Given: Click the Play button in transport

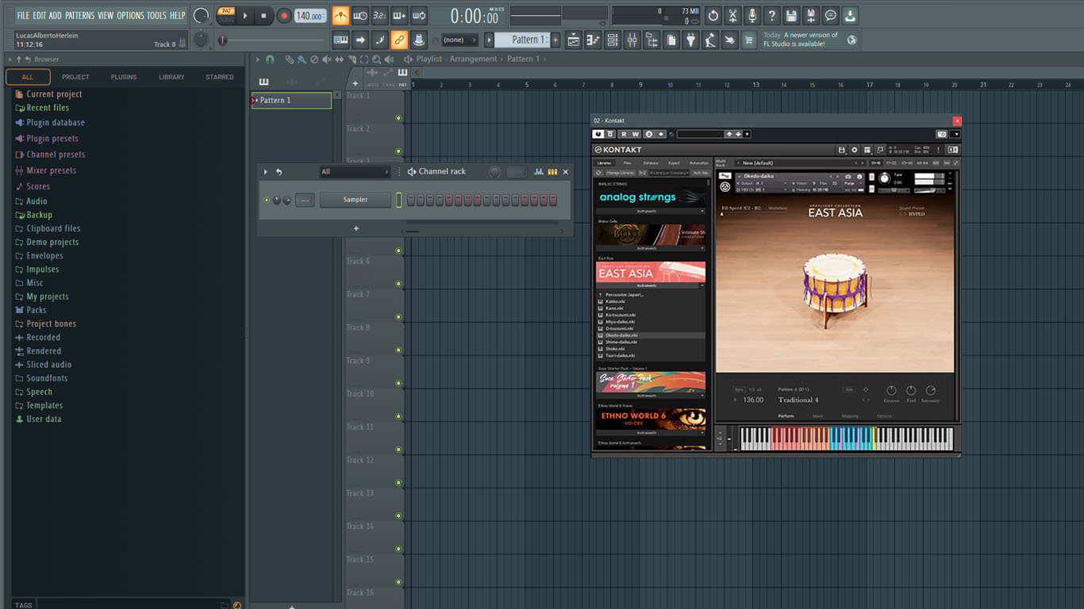Looking at the screenshot, I should coord(245,16).
